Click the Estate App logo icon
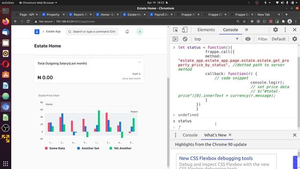300x169 pixels. coord(37,31)
